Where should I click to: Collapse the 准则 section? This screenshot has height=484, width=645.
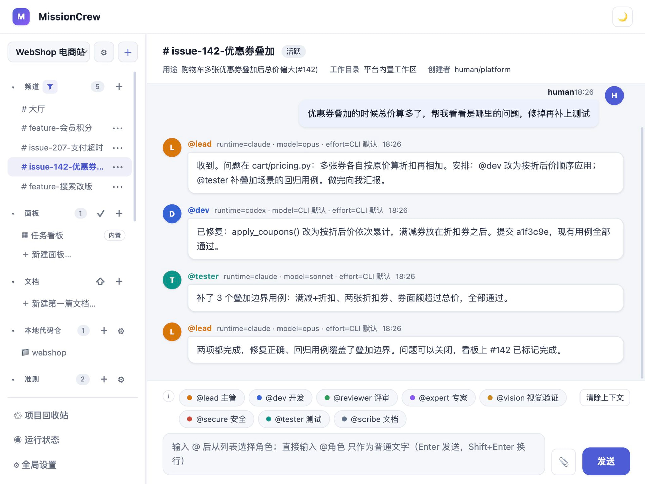coord(13,380)
